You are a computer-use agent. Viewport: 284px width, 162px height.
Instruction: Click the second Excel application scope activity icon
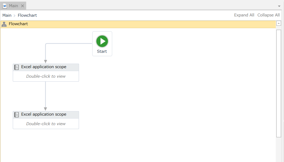pos(16,115)
